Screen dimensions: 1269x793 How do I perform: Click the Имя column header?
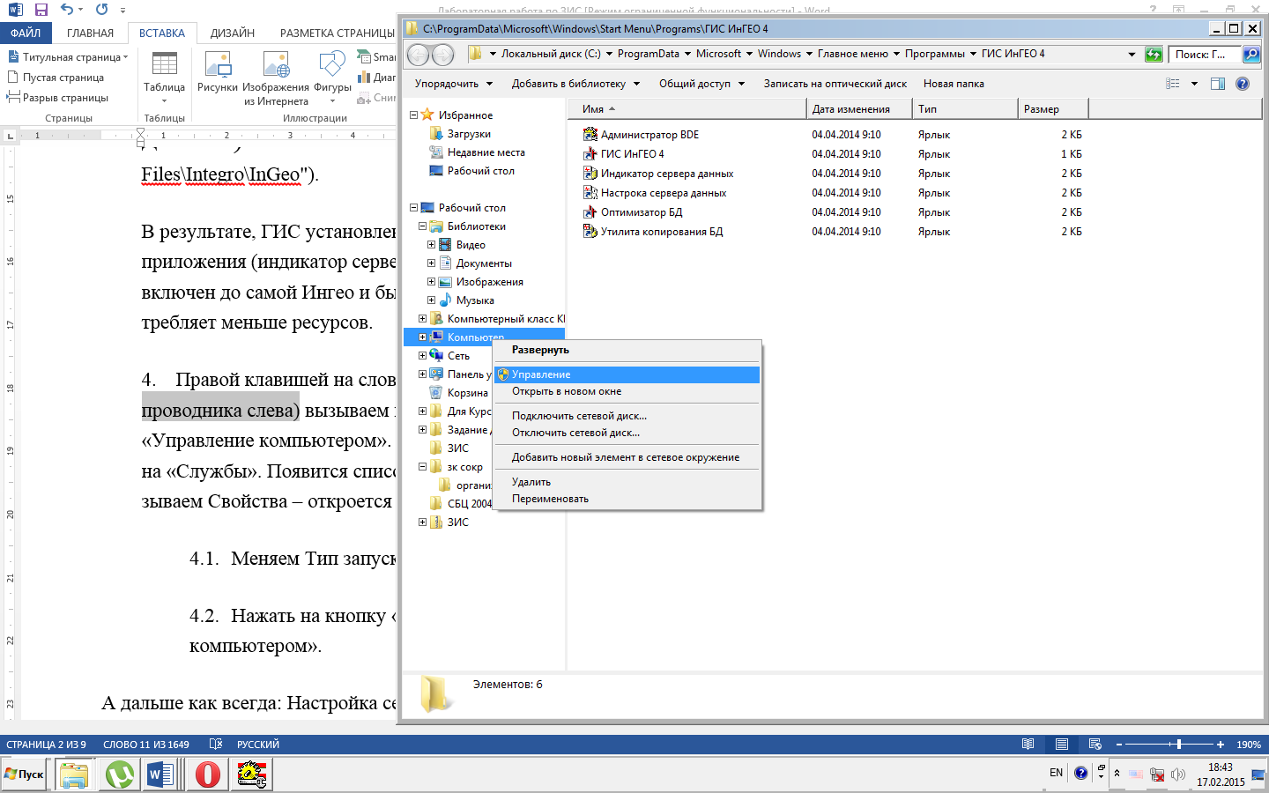point(688,109)
